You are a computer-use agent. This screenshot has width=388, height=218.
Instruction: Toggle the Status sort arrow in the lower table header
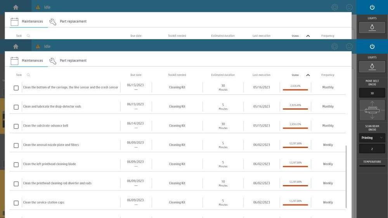tap(308, 75)
